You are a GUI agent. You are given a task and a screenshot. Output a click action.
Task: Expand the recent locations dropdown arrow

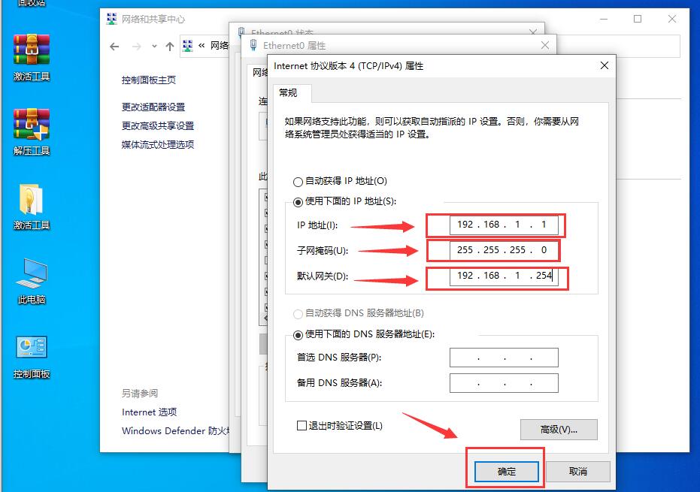tap(154, 47)
